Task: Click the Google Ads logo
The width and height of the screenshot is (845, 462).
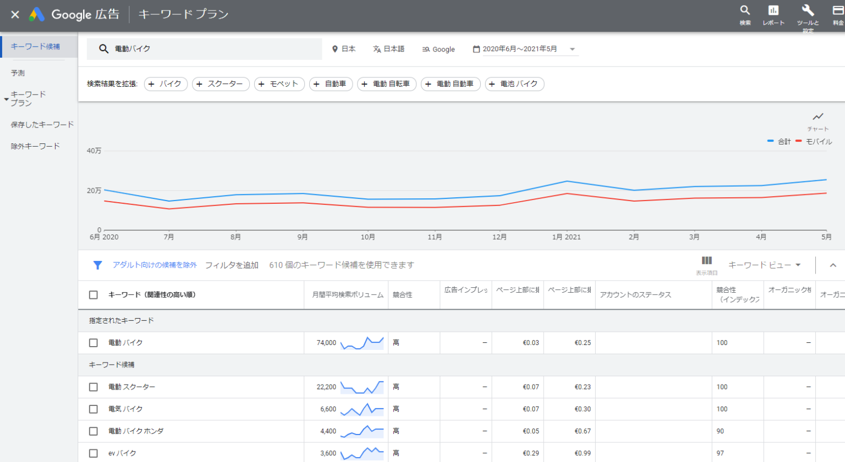Action: (37, 14)
